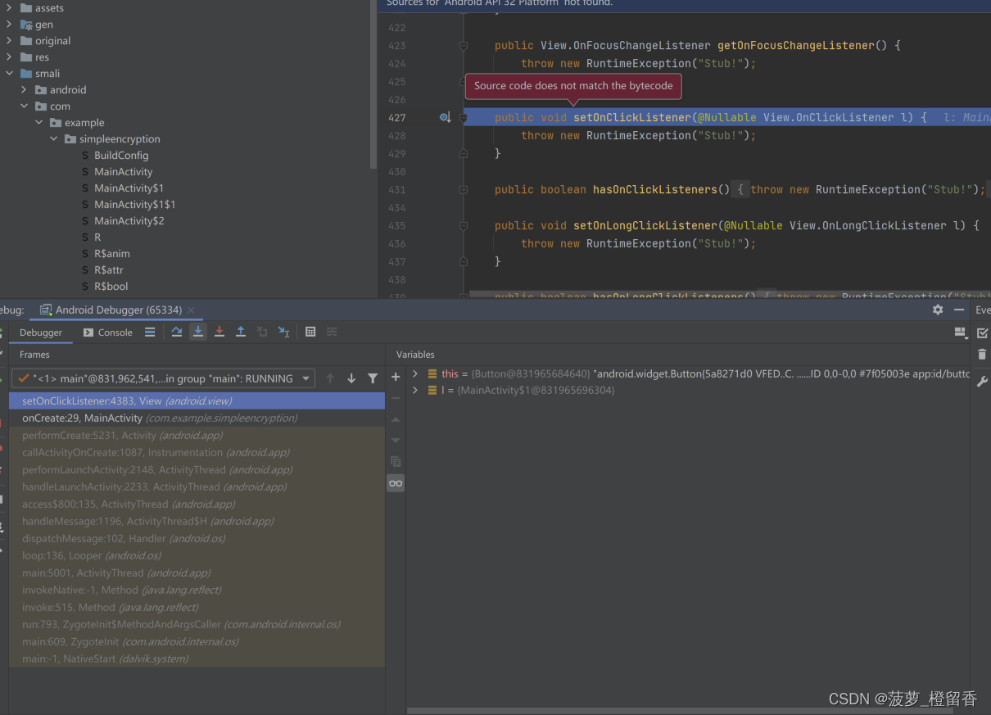Open the R$attr smali file
The image size is (991, 715).
click(x=109, y=270)
